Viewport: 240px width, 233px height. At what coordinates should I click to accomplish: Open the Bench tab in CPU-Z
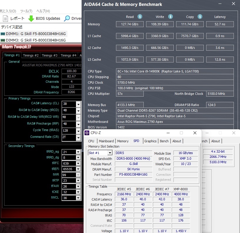tap(164, 141)
